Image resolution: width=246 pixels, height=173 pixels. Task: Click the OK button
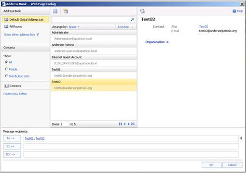pos(211,165)
